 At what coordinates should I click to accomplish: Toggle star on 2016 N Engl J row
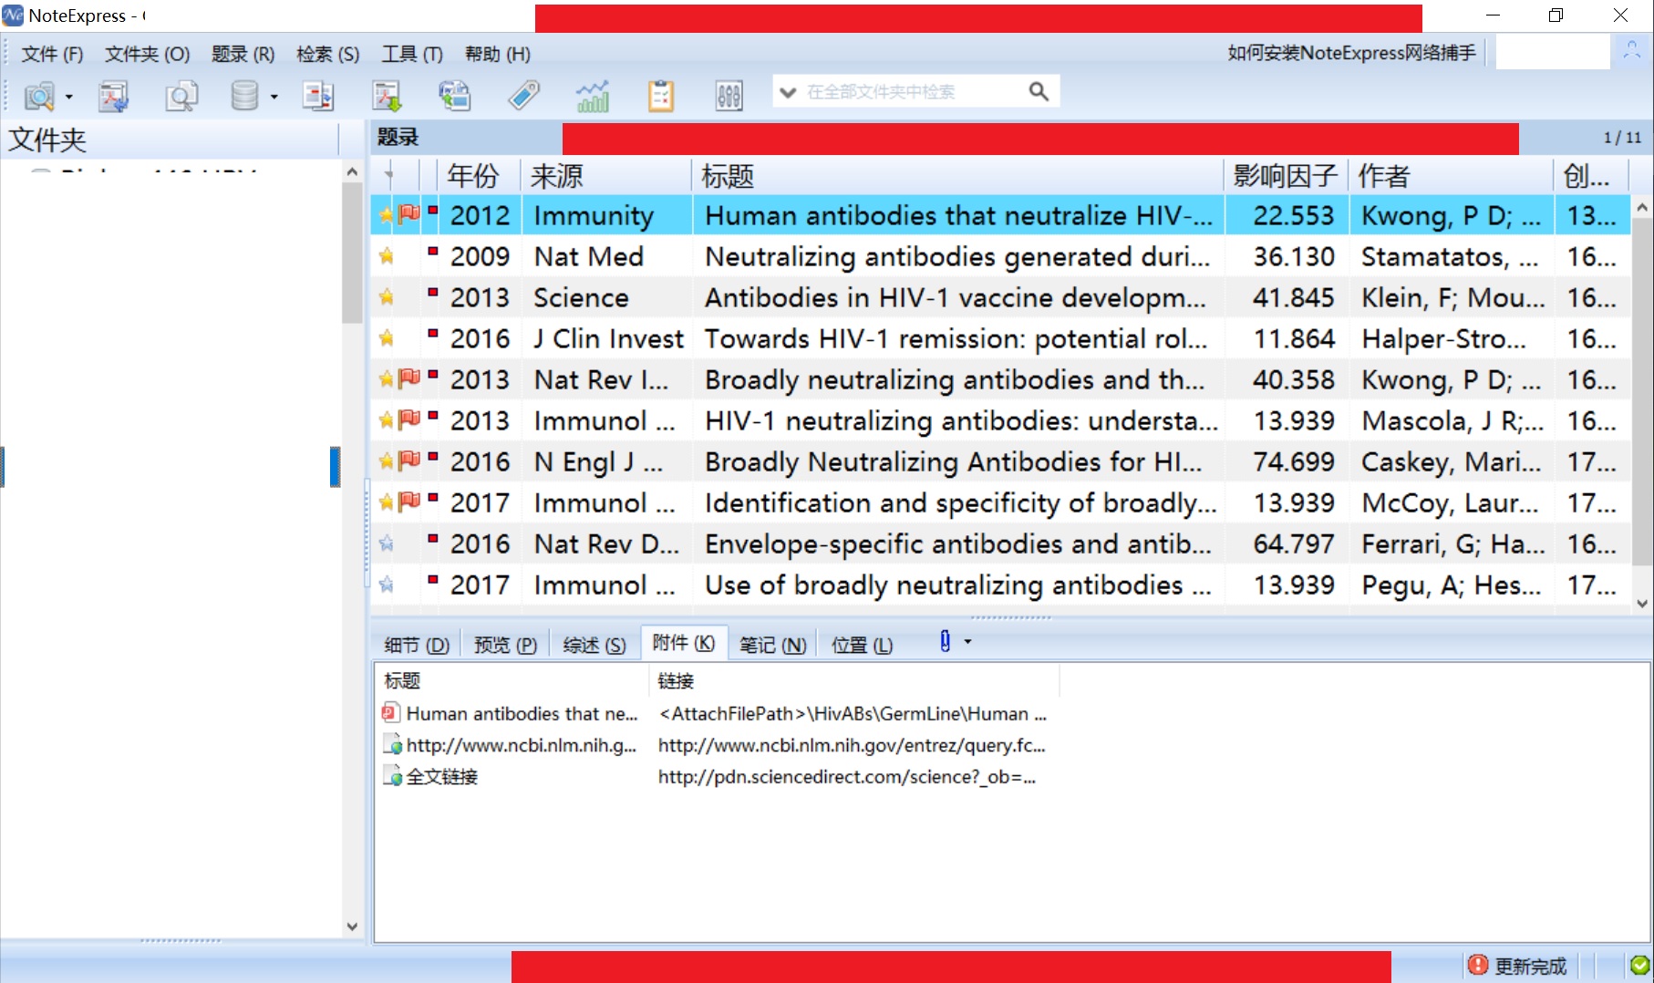387,461
